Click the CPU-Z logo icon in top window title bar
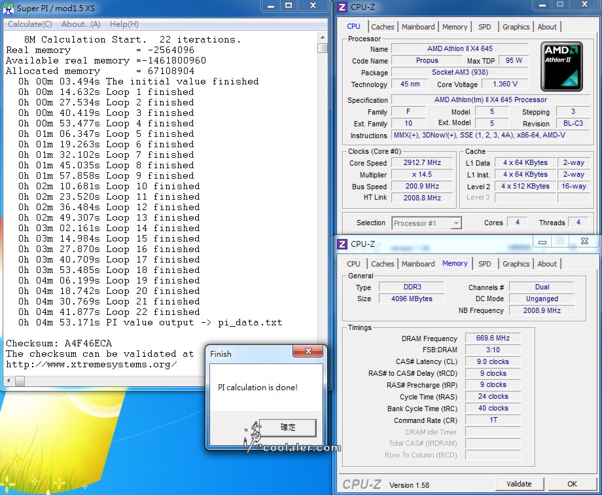602x495 pixels. coord(342,7)
